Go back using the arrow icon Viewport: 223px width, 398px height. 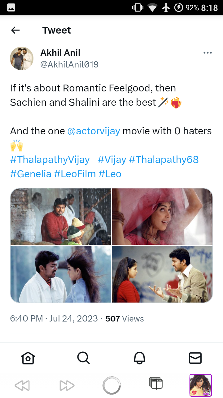[x=15, y=30]
